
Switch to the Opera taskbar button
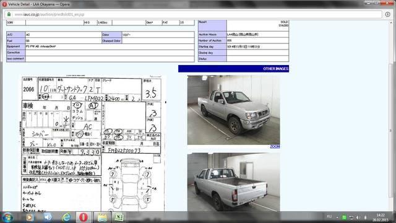click(x=84, y=217)
